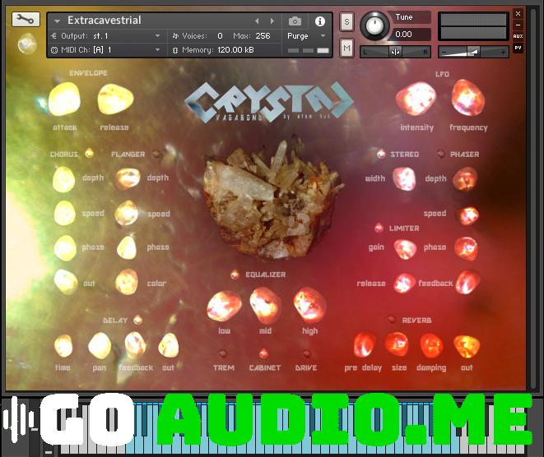Go to the previous instrument preset arrow
This screenshot has width=544, height=457.
(257, 21)
